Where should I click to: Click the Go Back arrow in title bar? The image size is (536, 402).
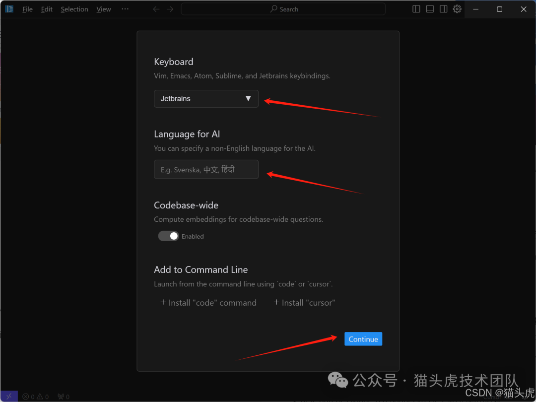[156, 9]
